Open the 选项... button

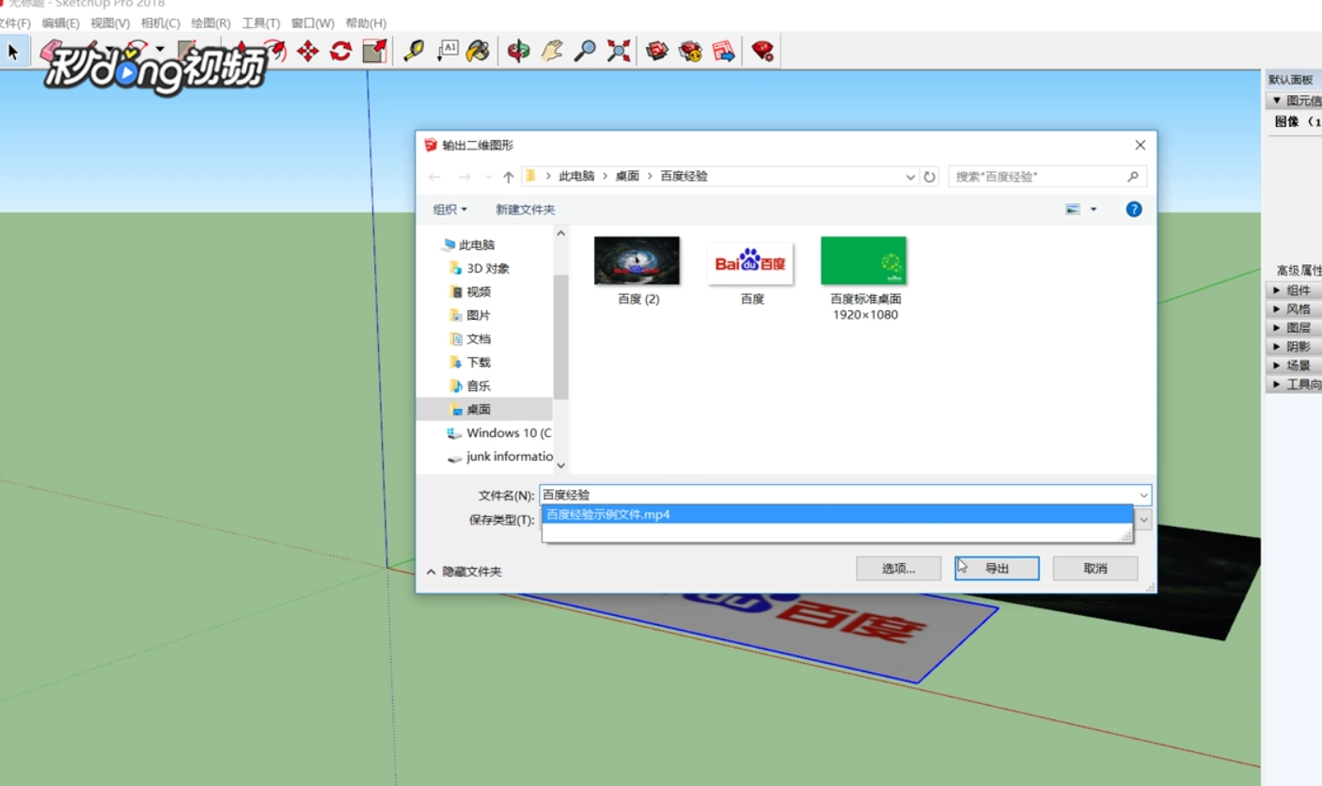click(x=898, y=569)
